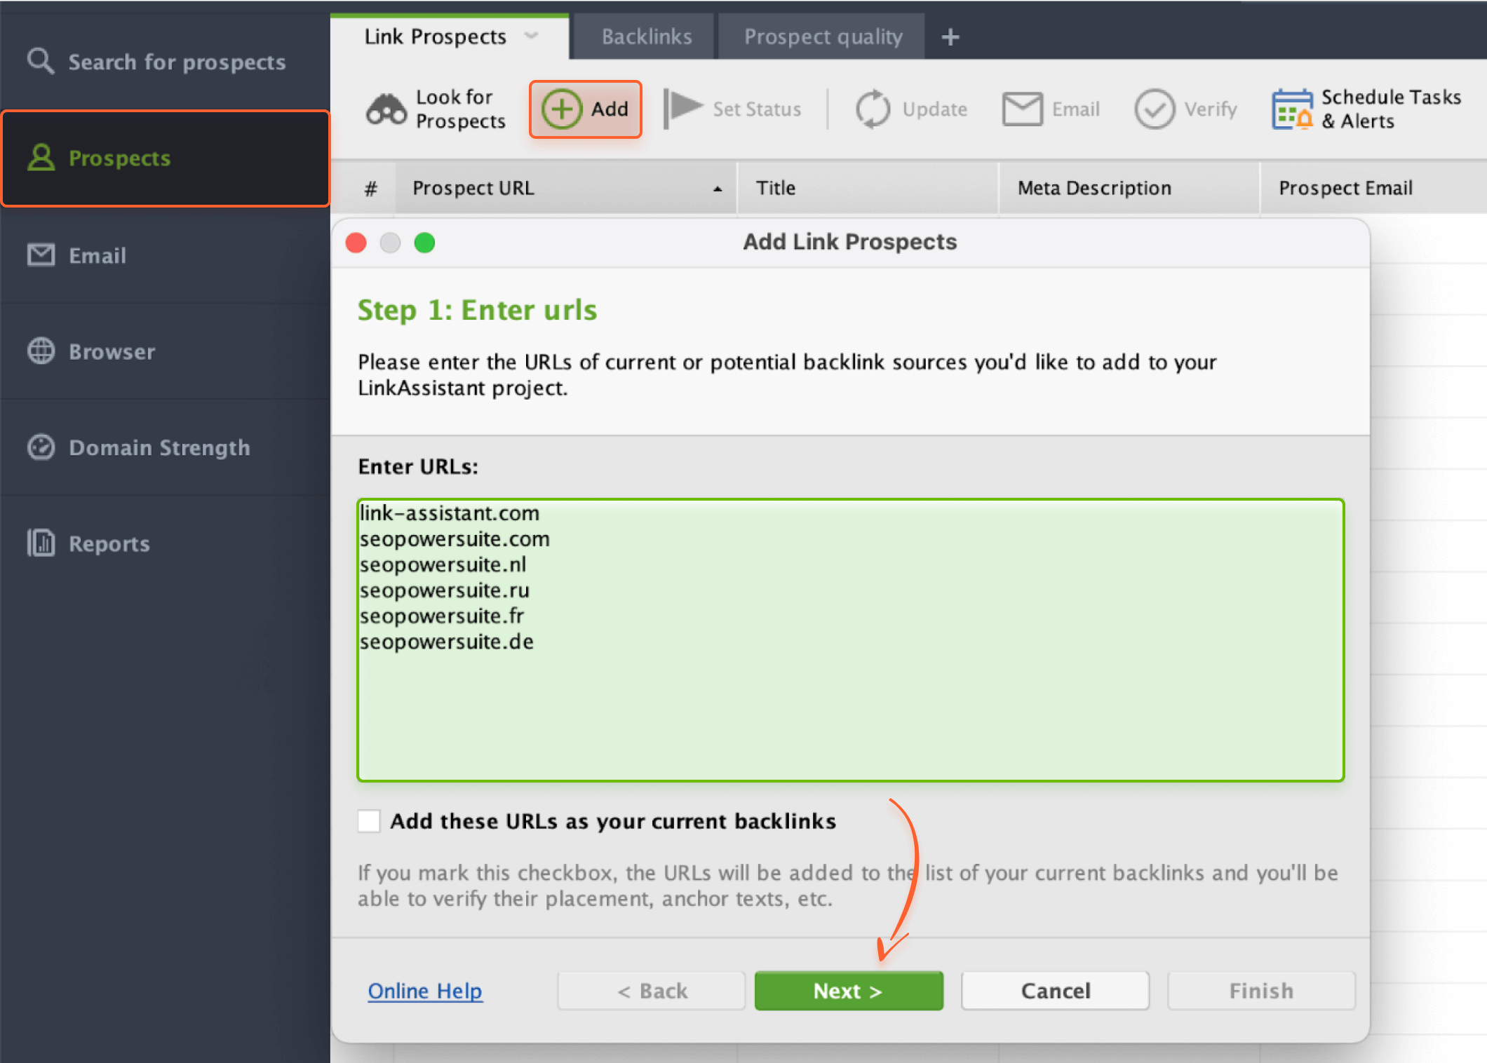Image resolution: width=1487 pixels, height=1063 pixels.
Task: Tick Add these URLs as current backlinks
Action: 368,820
